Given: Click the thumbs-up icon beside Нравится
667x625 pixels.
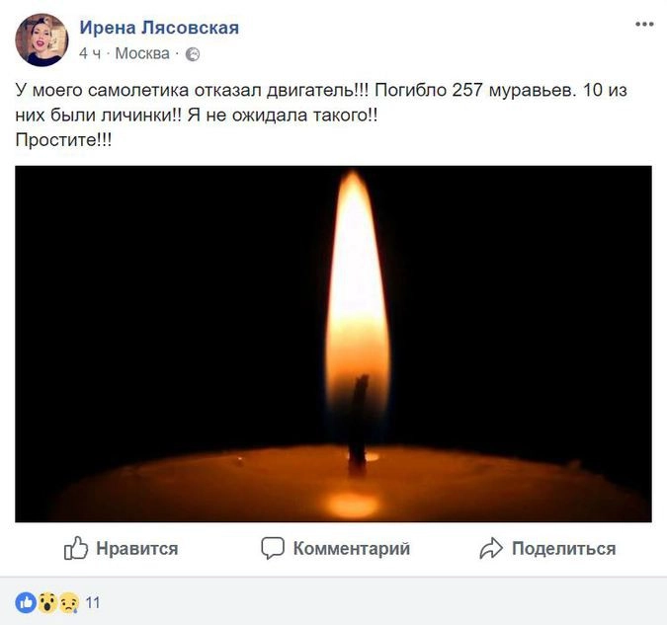Looking at the screenshot, I should tap(76, 548).
